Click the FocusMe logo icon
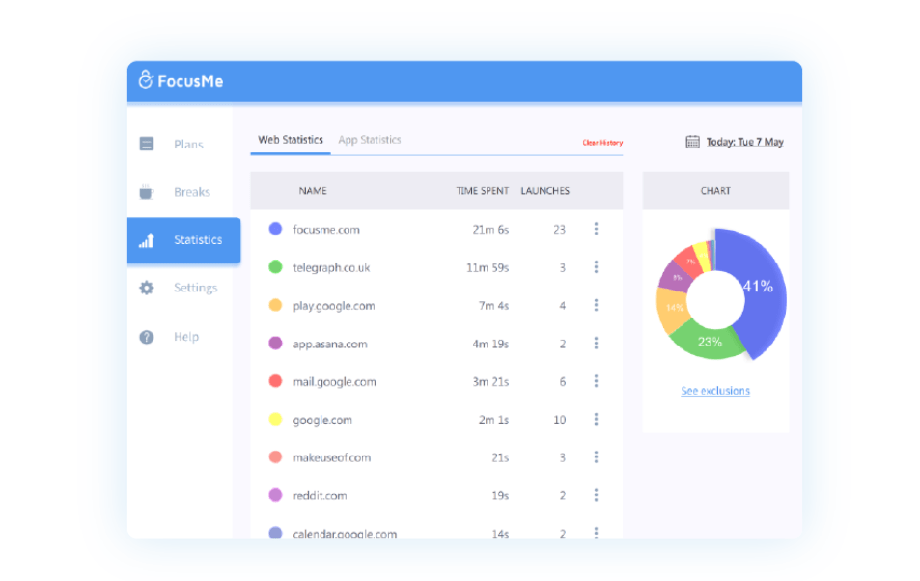 tap(146, 80)
